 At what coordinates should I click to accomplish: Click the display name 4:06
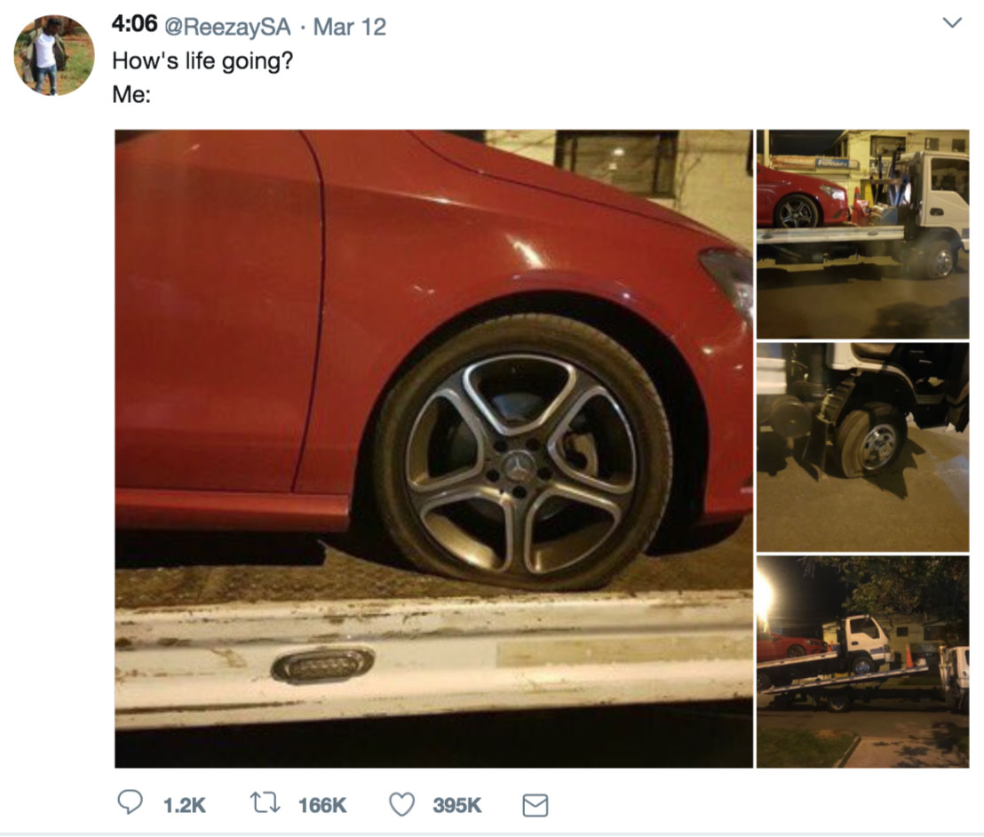click(x=134, y=26)
